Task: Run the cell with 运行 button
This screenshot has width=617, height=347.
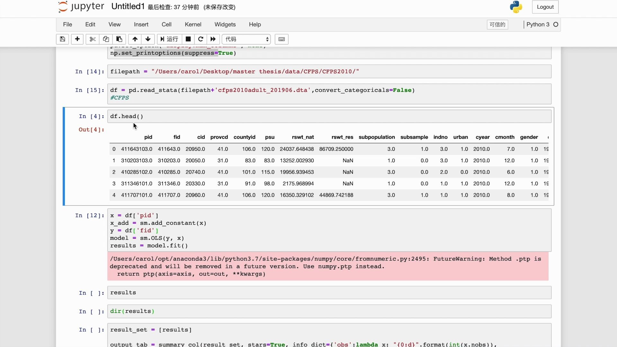Action: point(169,39)
